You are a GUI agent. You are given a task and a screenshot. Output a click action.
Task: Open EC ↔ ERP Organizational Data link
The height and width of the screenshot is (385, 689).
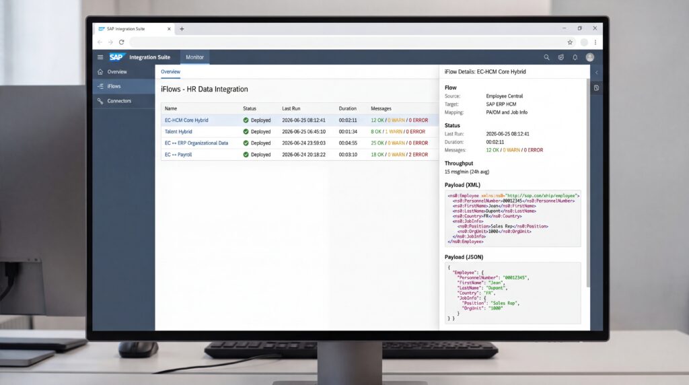(x=196, y=143)
